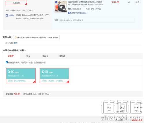The height and width of the screenshot is (123, 144).
Task: Open the 退换无忧 service link
Action: (x=11, y=15)
